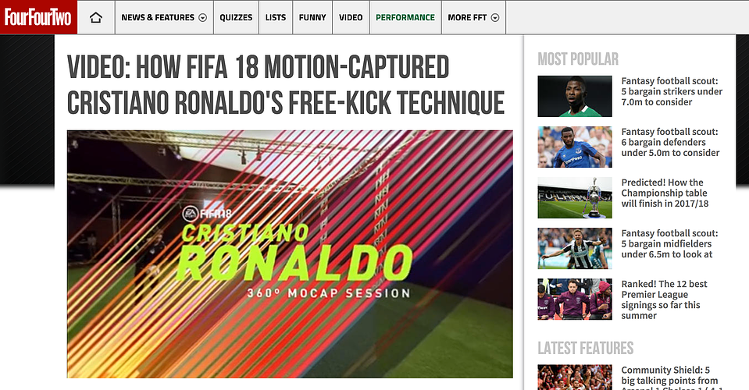Viewport: 749px width, 390px height.
Task: Open the Performance section
Action: [x=405, y=18]
